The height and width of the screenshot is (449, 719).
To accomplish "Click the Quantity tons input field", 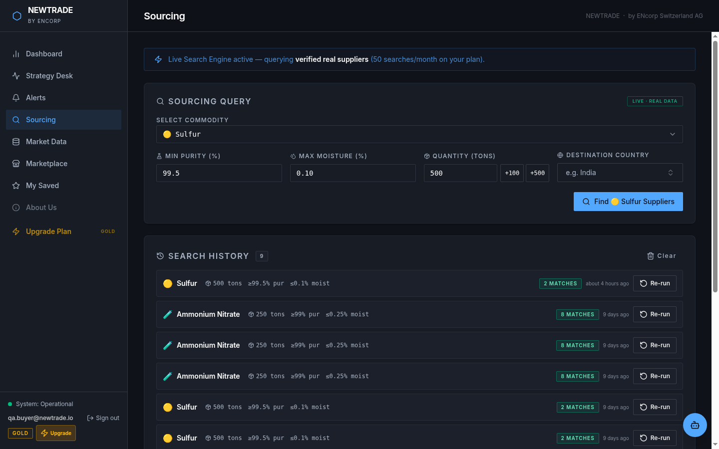I will (x=460, y=173).
